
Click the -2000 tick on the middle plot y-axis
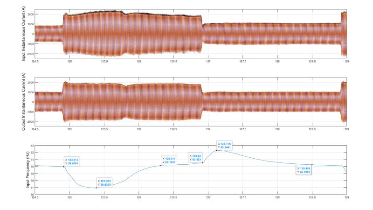[x=28, y=122]
